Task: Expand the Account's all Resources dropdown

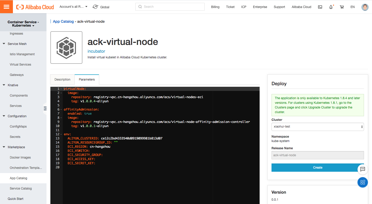Action: point(73,7)
